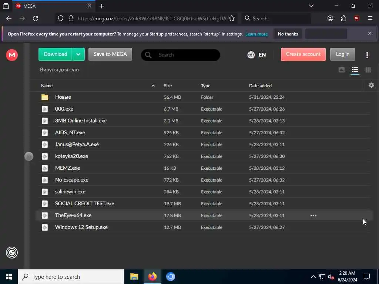Expand the Download button dropdown arrow
This screenshot has width=379, height=284.
click(78, 54)
